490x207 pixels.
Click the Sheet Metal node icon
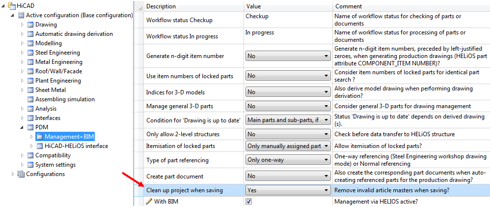coord(30,90)
